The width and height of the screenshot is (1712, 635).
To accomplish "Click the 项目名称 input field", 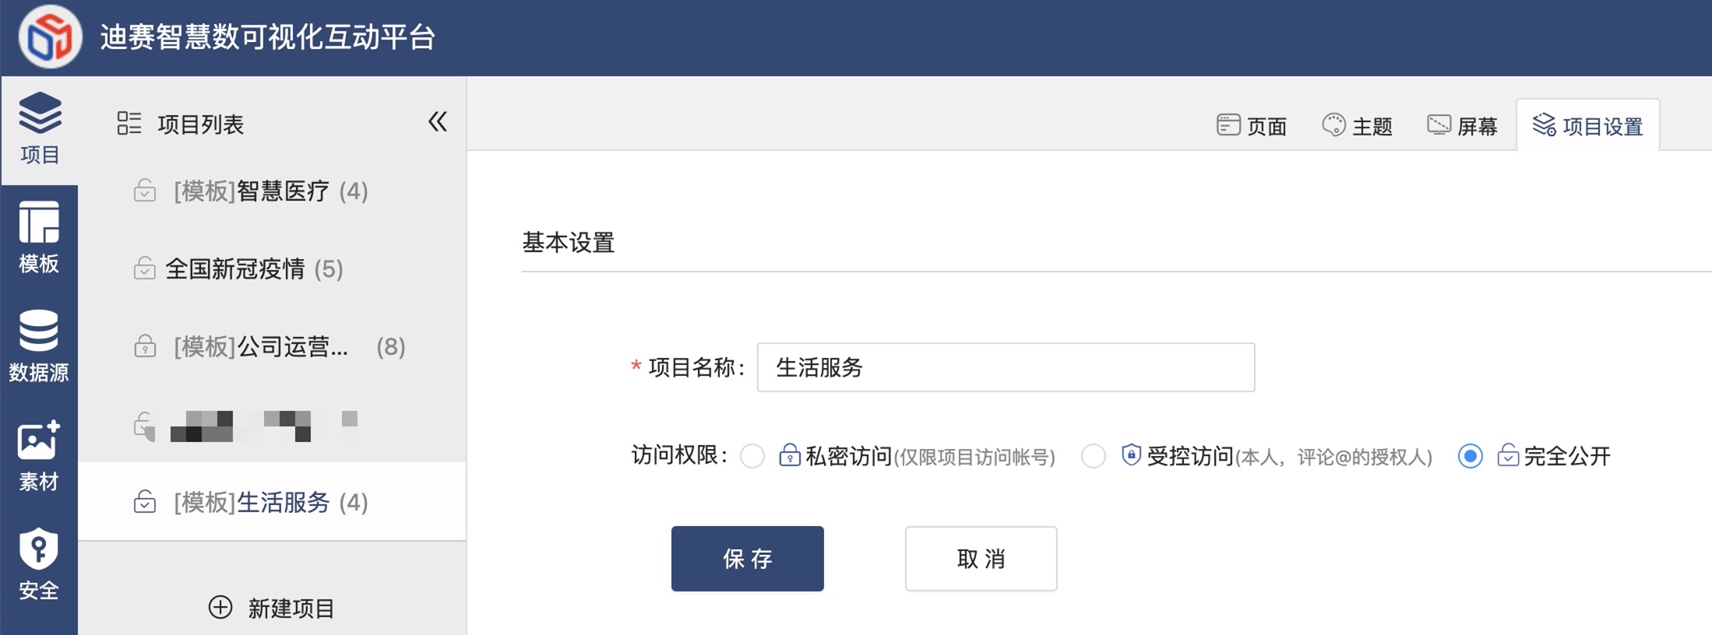I will 1005,367.
